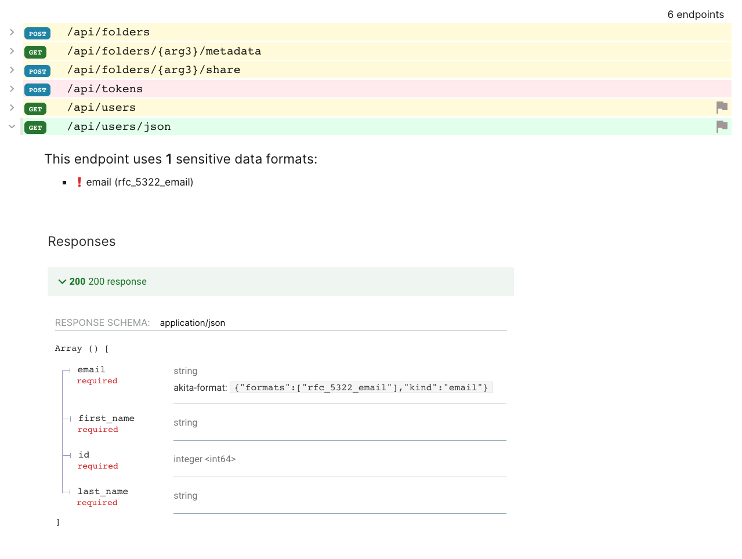The height and width of the screenshot is (559, 742).
Task: Click the last_name field in schema
Action: point(103,491)
